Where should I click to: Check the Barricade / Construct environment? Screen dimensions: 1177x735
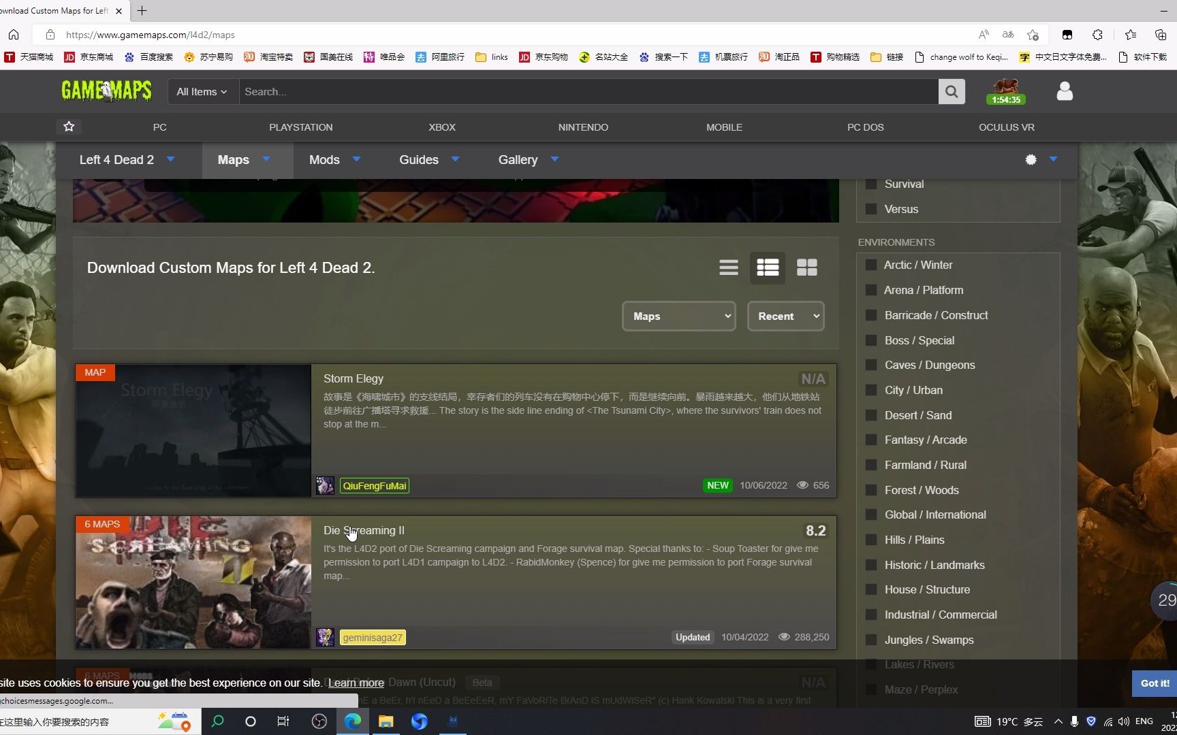[x=870, y=315]
